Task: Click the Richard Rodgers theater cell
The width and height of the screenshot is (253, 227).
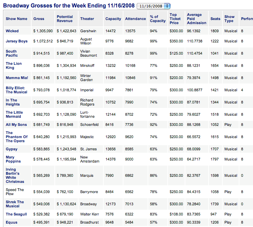Action: 87,102
